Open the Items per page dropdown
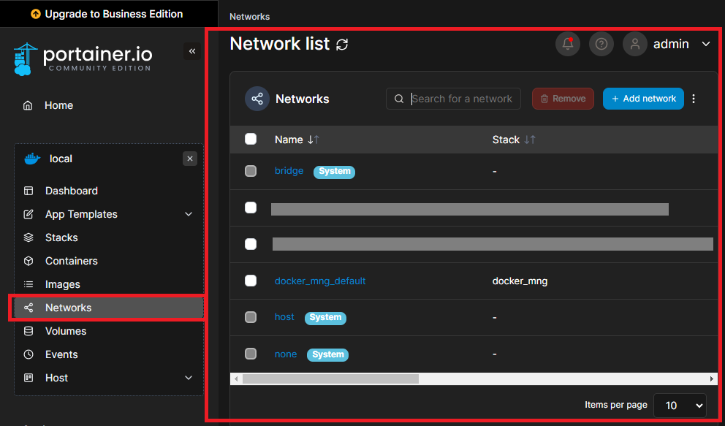 pyautogui.click(x=680, y=405)
